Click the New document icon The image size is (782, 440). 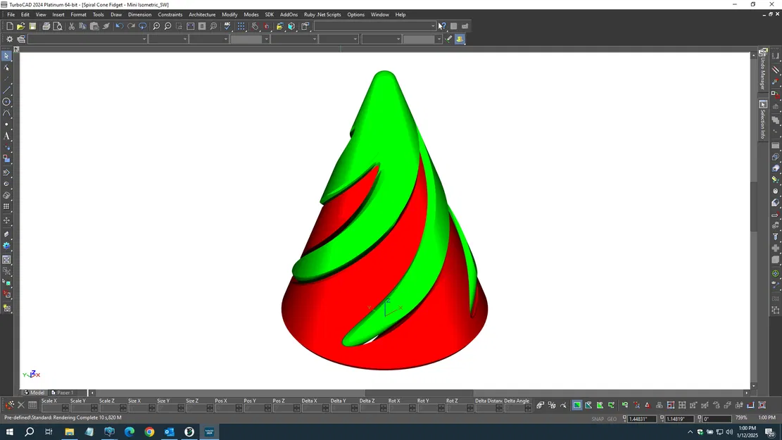(x=9, y=26)
